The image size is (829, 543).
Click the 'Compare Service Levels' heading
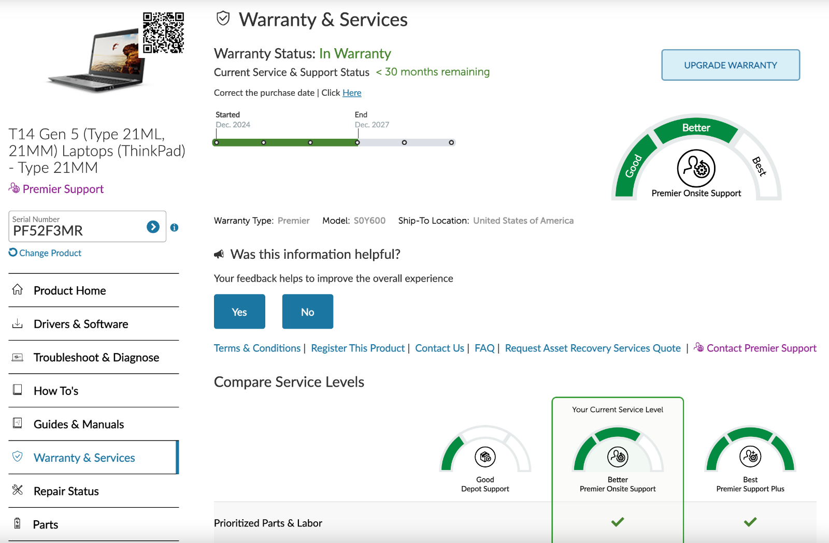click(x=289, y=381)
